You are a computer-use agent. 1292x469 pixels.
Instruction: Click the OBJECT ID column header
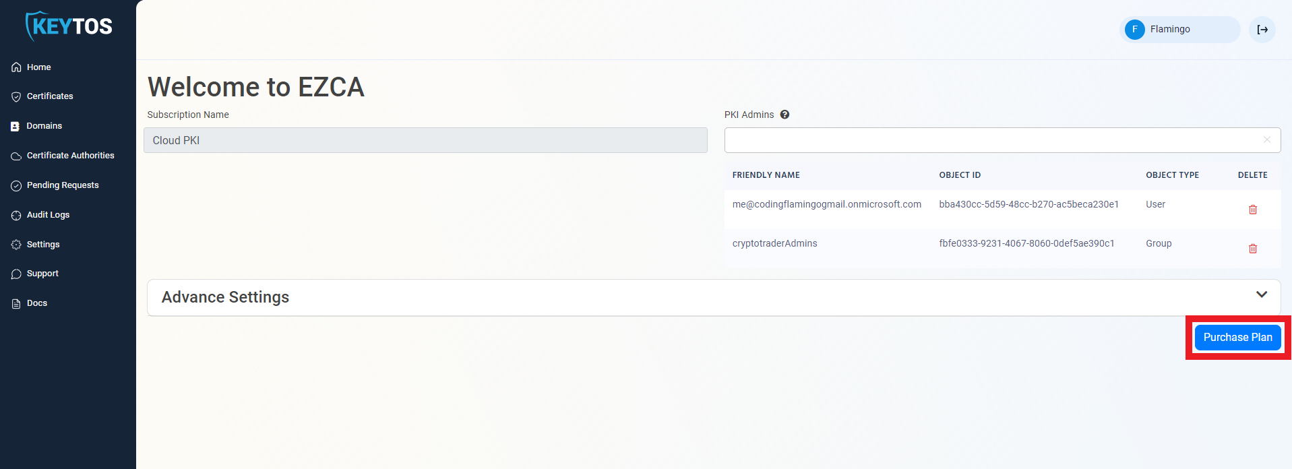click(960, 175)
